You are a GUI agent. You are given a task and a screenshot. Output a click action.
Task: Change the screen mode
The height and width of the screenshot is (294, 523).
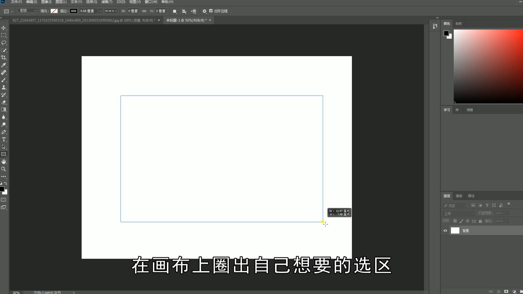pos(4,207)
